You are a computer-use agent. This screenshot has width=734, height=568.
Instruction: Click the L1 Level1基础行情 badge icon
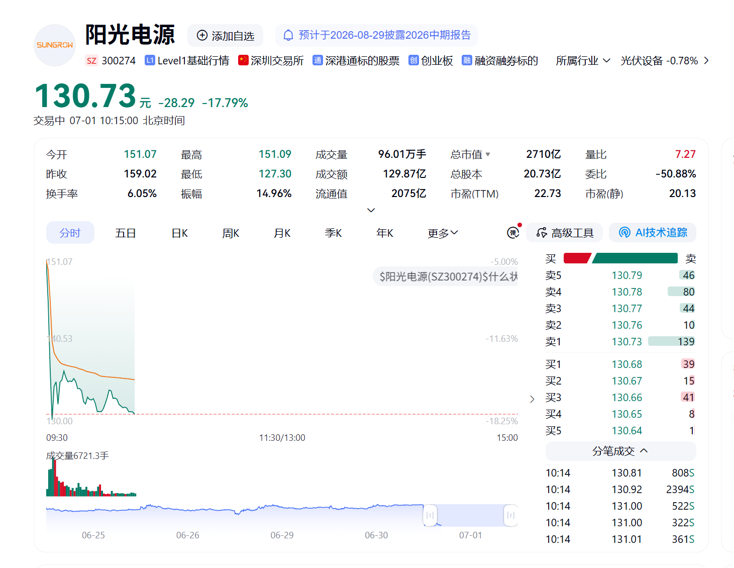[x=150, y=60]
